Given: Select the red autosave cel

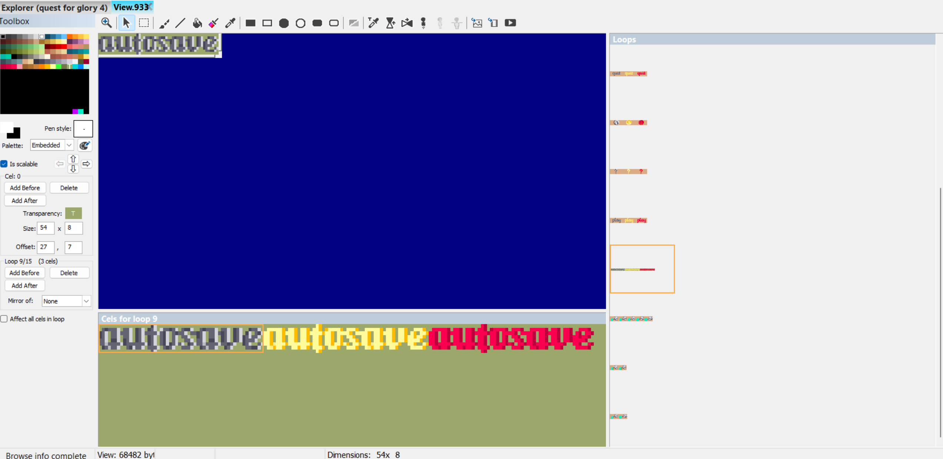Looking at the screenshot, I should point(511,338).
